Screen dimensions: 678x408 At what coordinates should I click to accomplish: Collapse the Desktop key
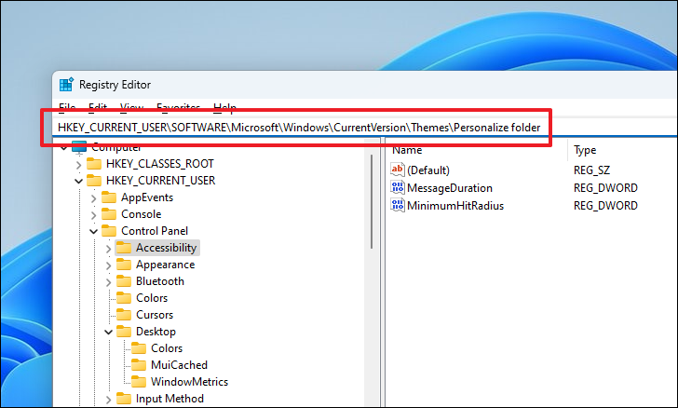point(108,333)
